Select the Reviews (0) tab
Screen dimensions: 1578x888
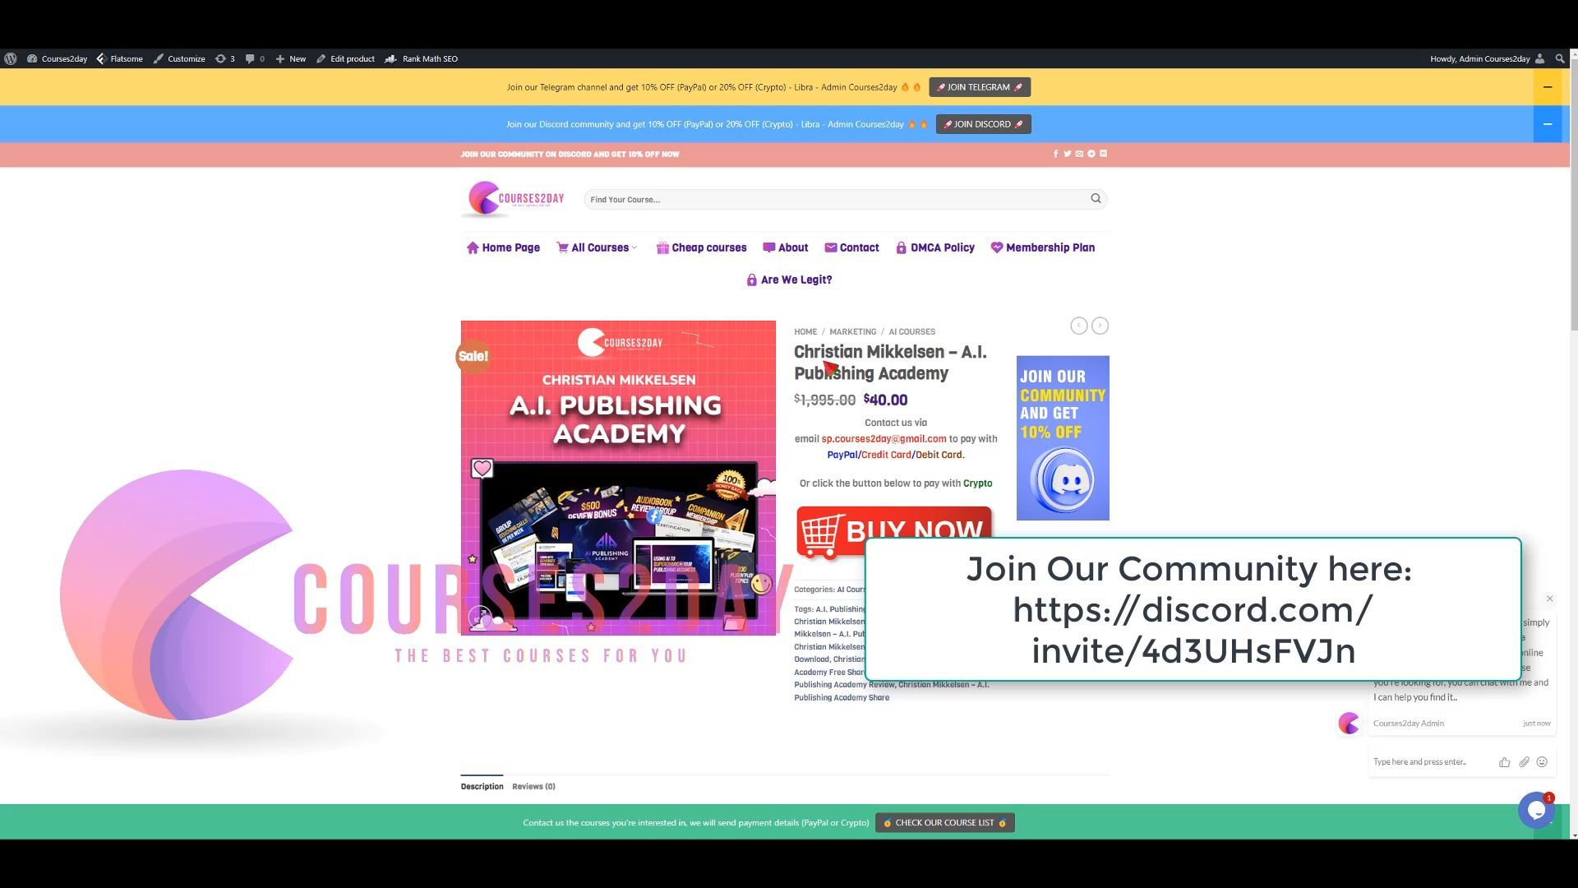point(534,787)
